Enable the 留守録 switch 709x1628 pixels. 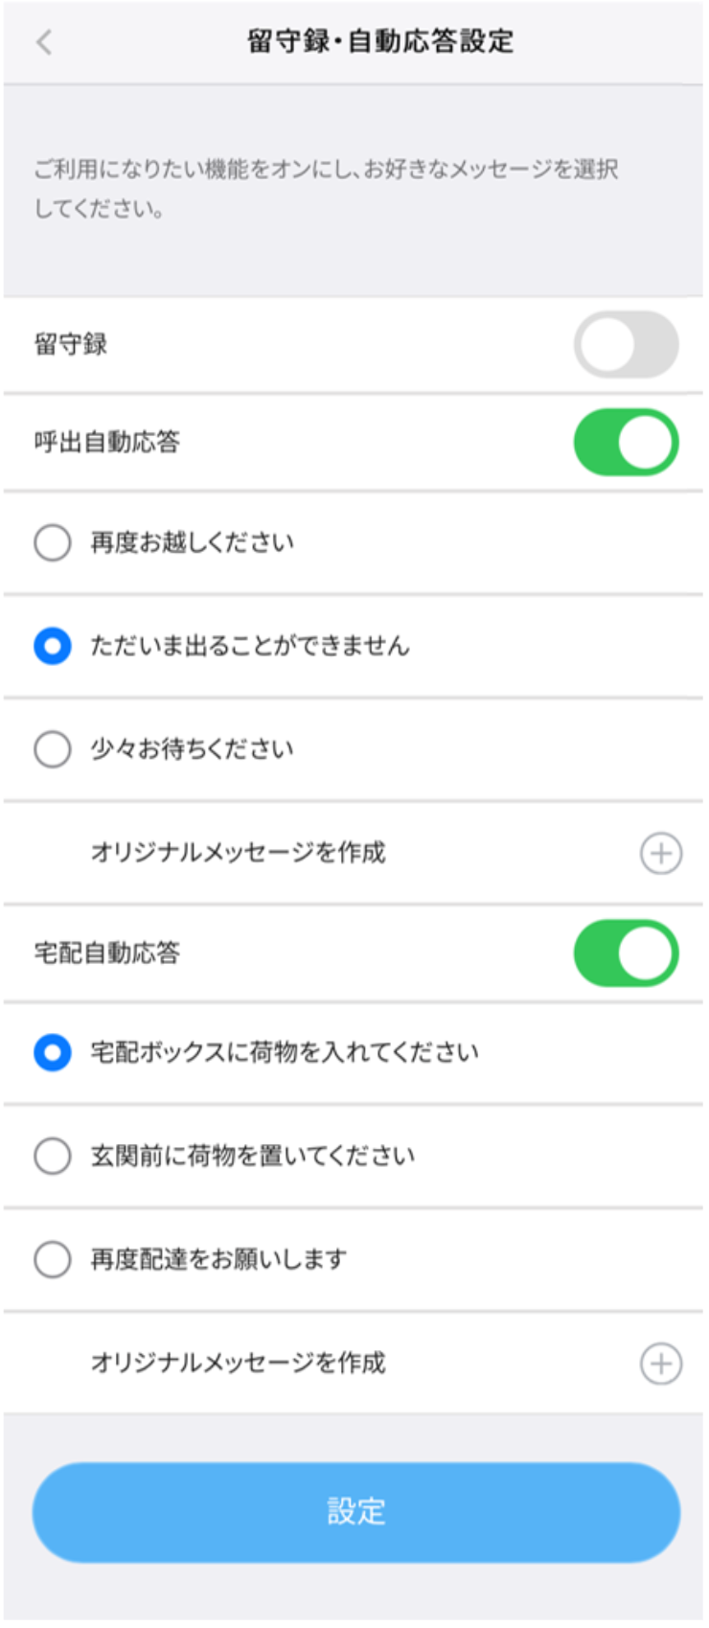pos(626,345)
